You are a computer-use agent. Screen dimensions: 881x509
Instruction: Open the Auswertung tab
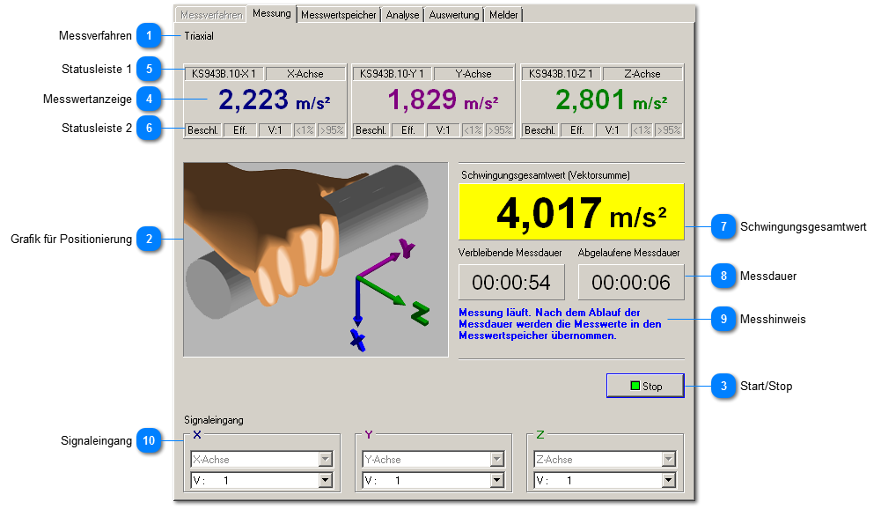pos(454,15)
